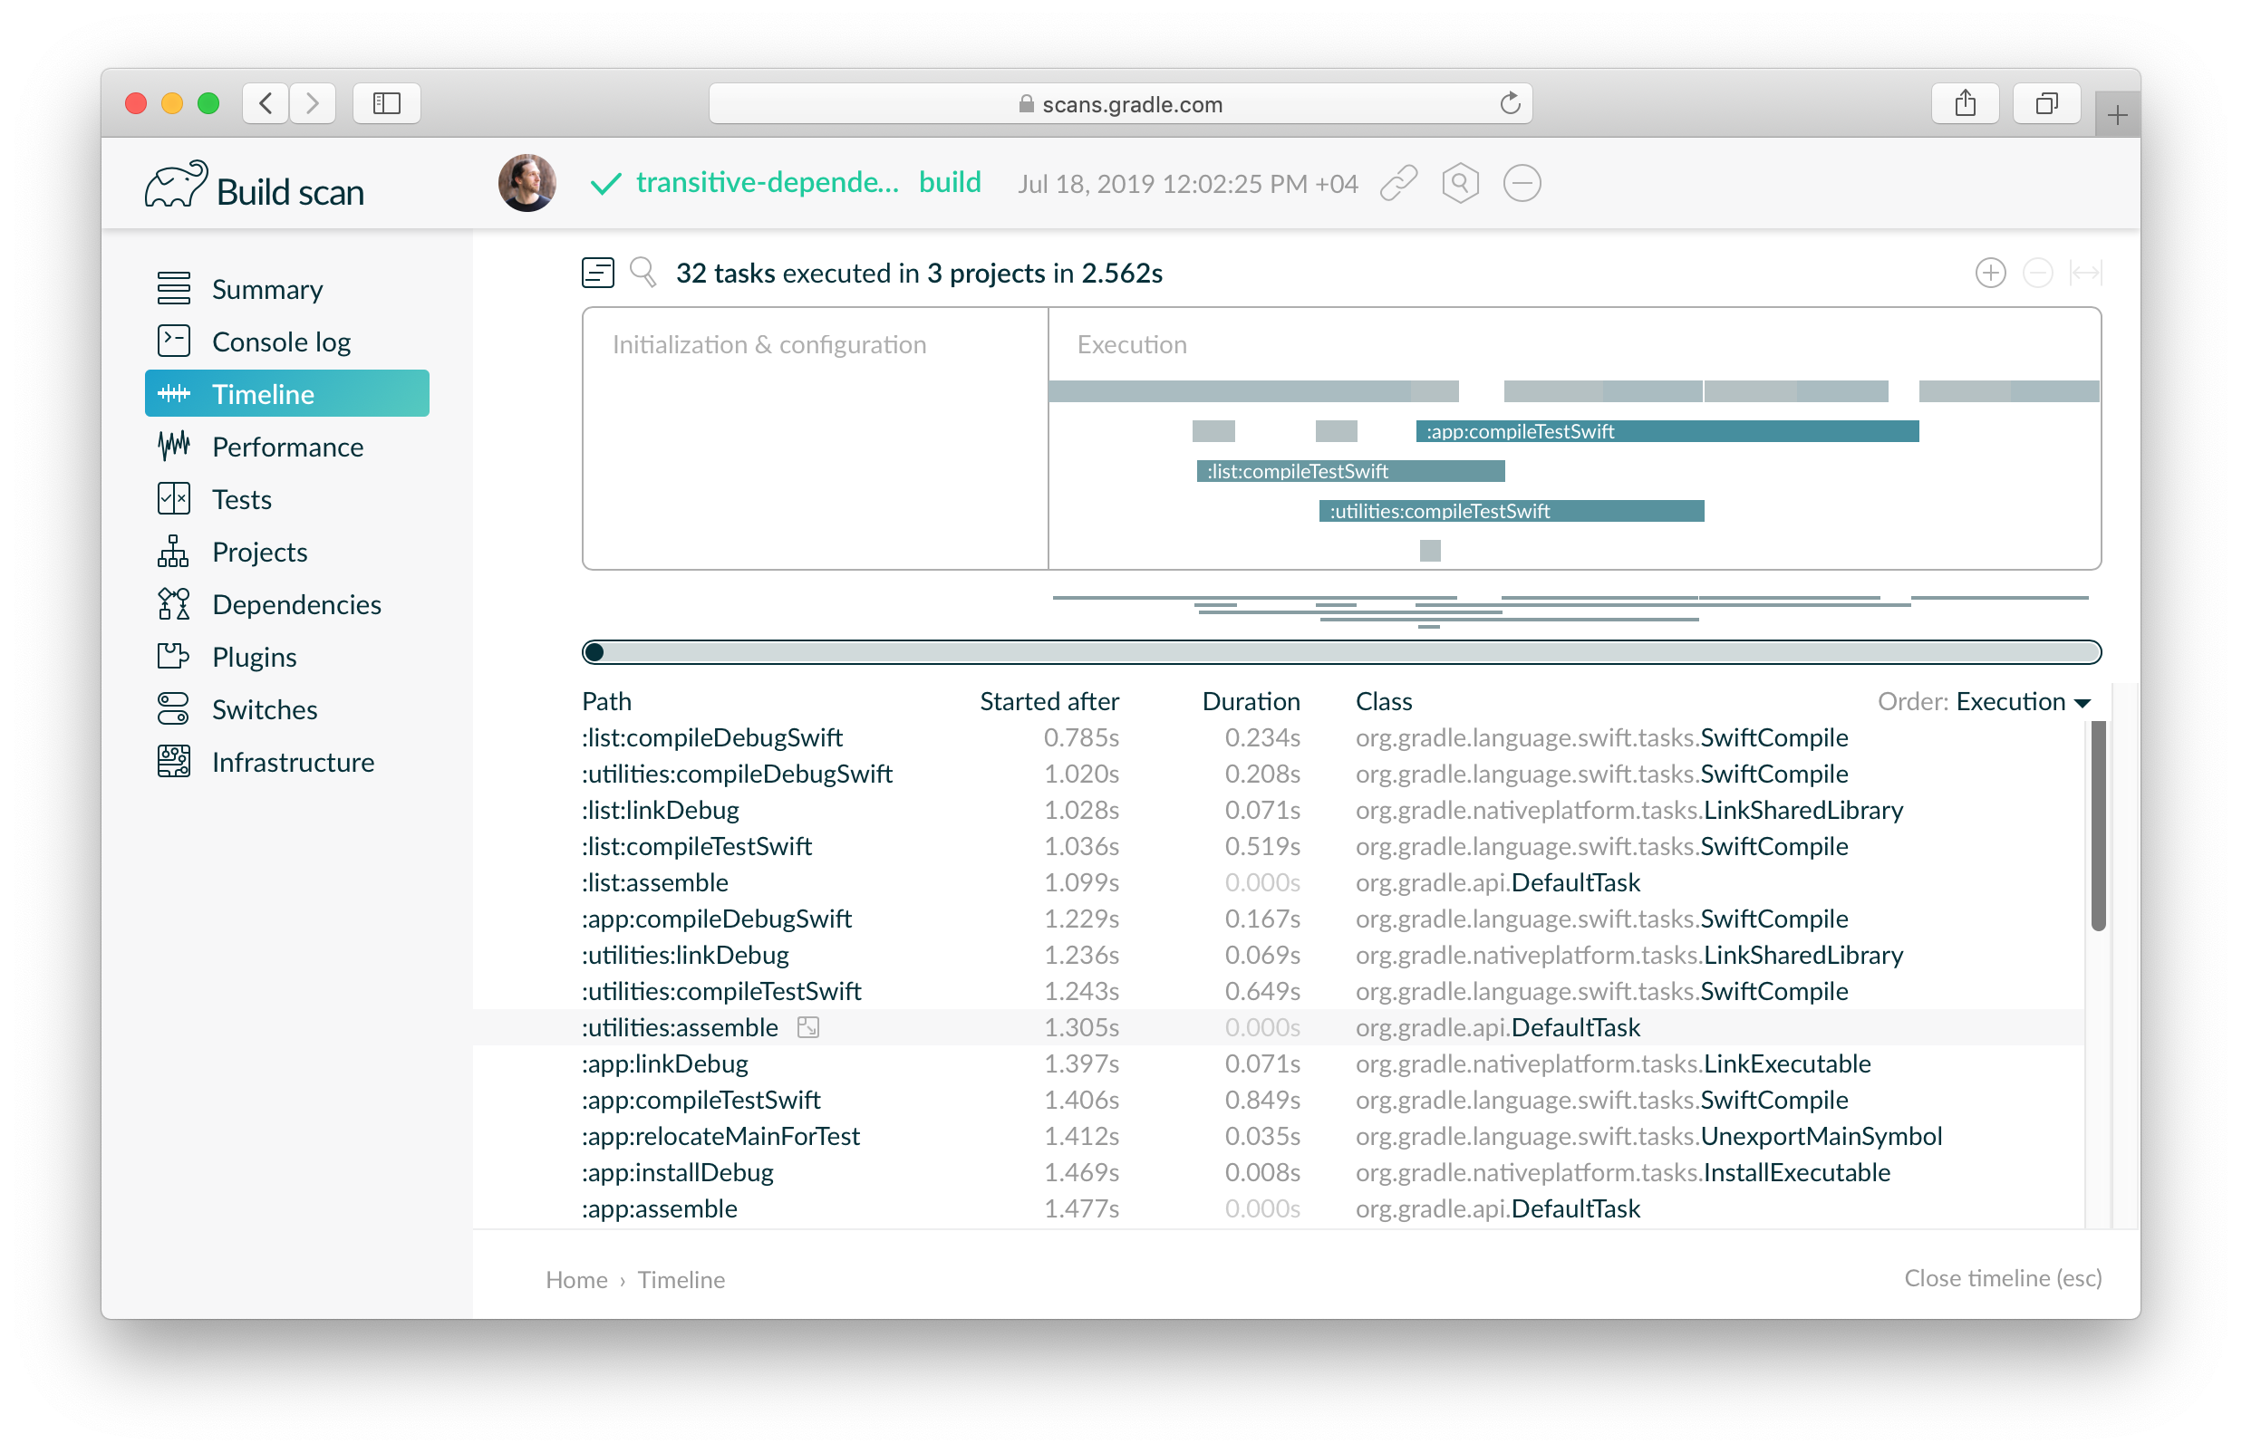2242x1453 pixels.
Task: Click the Dependencies sidebar icon
Action: (173, 604)
